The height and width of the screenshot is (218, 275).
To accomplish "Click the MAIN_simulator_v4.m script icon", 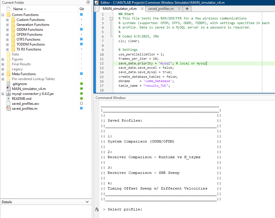I will tap(8, 89).
